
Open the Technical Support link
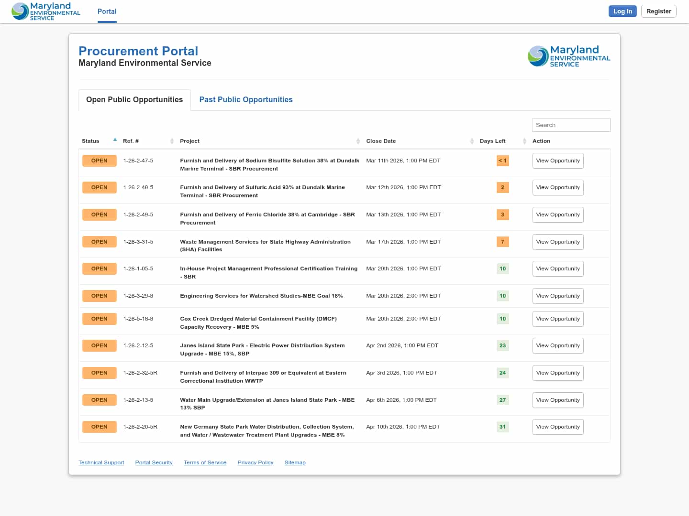101,462
